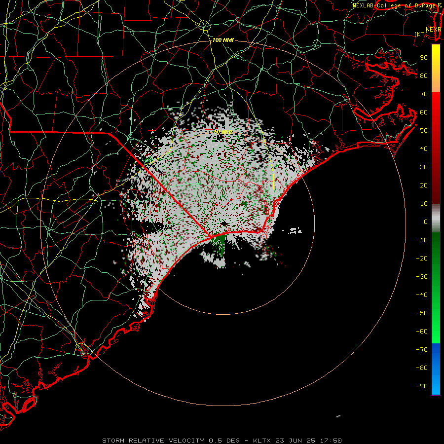Click the "60" value on the velocity scale
444x444 pixels.
click(x=424, y=112)
